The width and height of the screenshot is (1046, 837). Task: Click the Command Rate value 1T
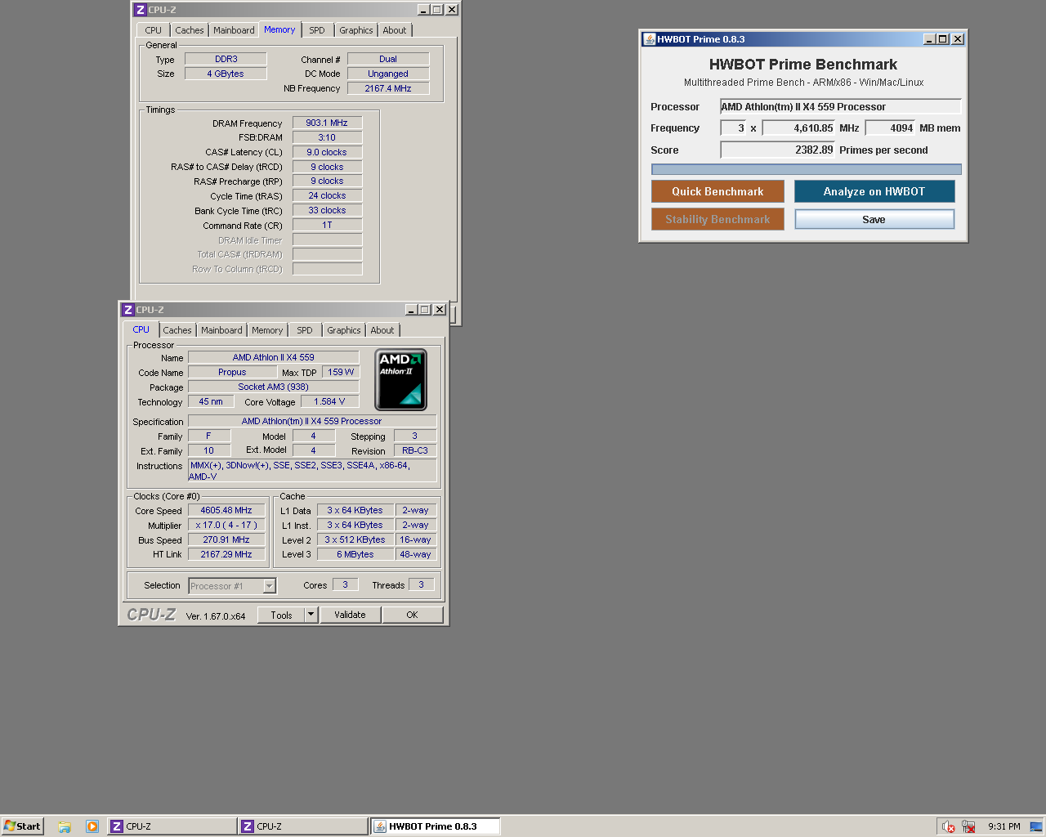(327, 225)
